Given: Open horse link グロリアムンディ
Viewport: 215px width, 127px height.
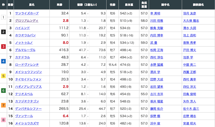Looking at the screenshot, I should tap(27, 21).
